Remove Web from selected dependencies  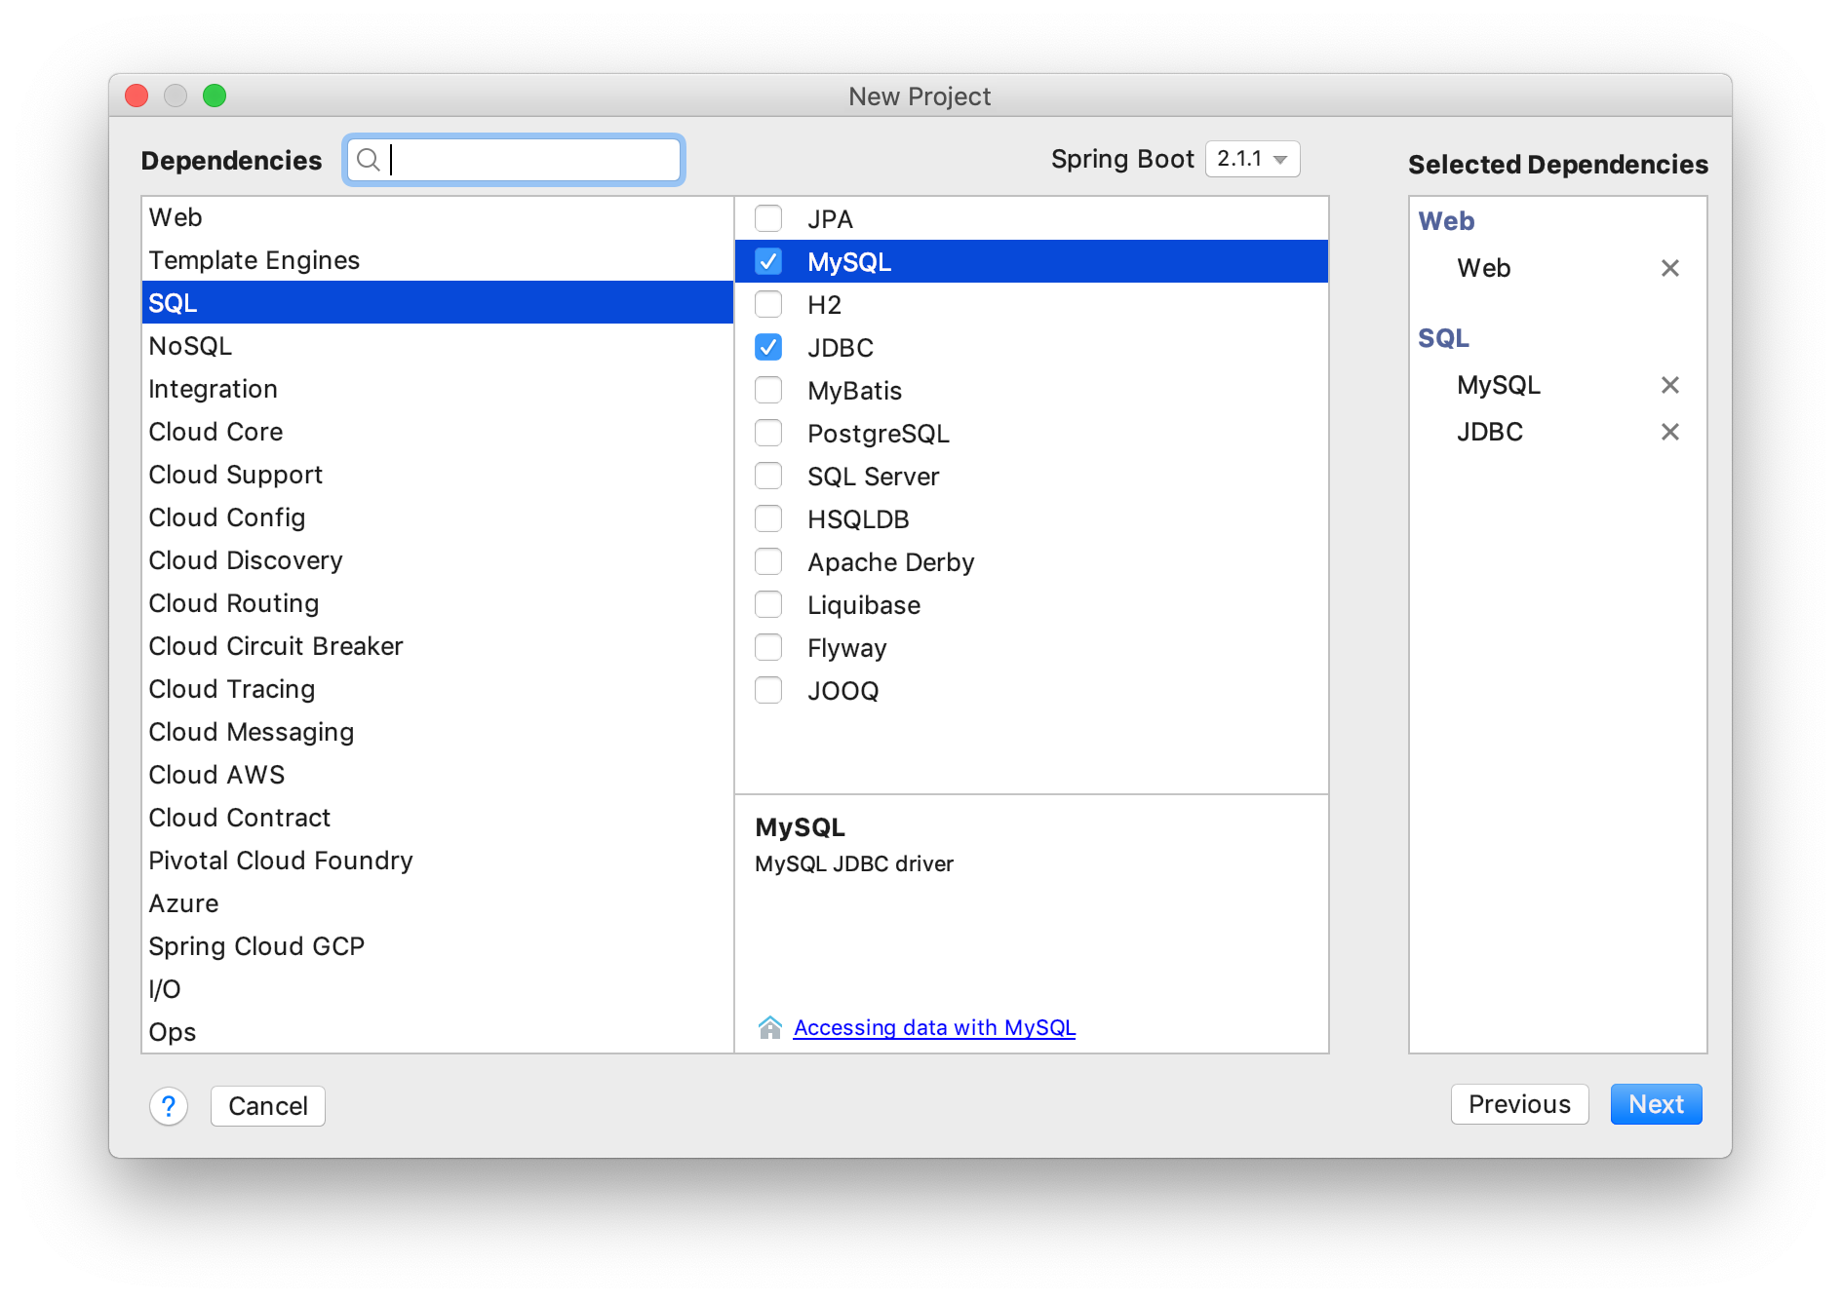(1669, 268)
